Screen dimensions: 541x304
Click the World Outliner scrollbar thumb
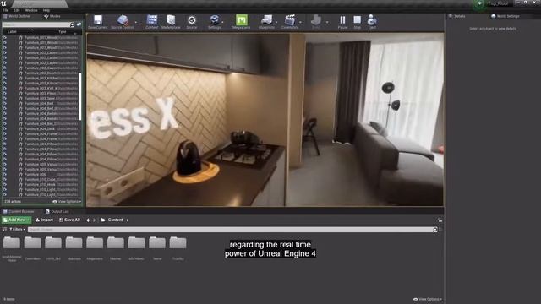[80, 96]
